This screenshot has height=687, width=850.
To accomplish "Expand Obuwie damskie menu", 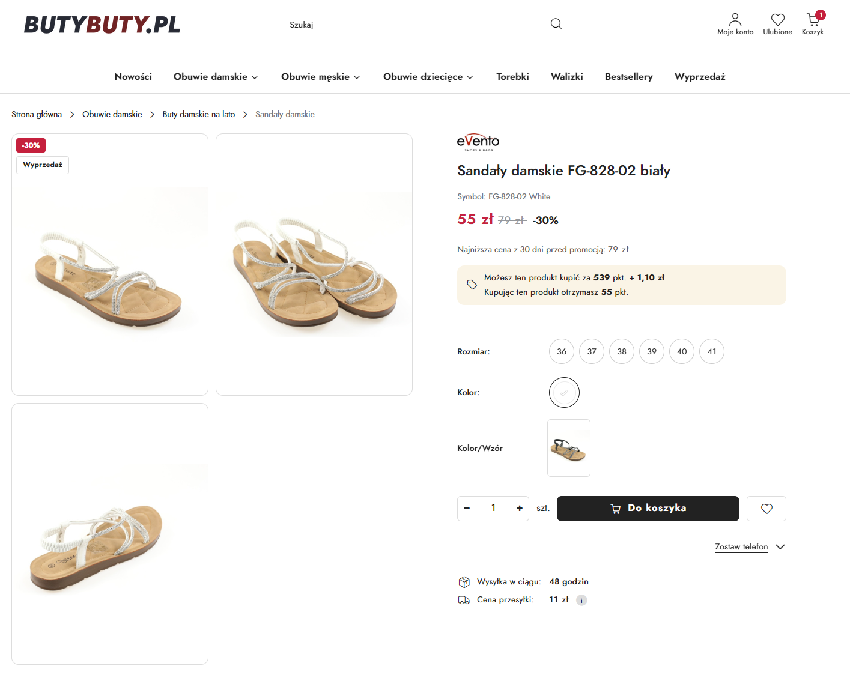I will 216,77.
